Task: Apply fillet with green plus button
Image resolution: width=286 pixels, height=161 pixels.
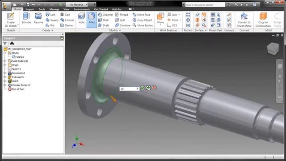Action: (x=148, y=88)
